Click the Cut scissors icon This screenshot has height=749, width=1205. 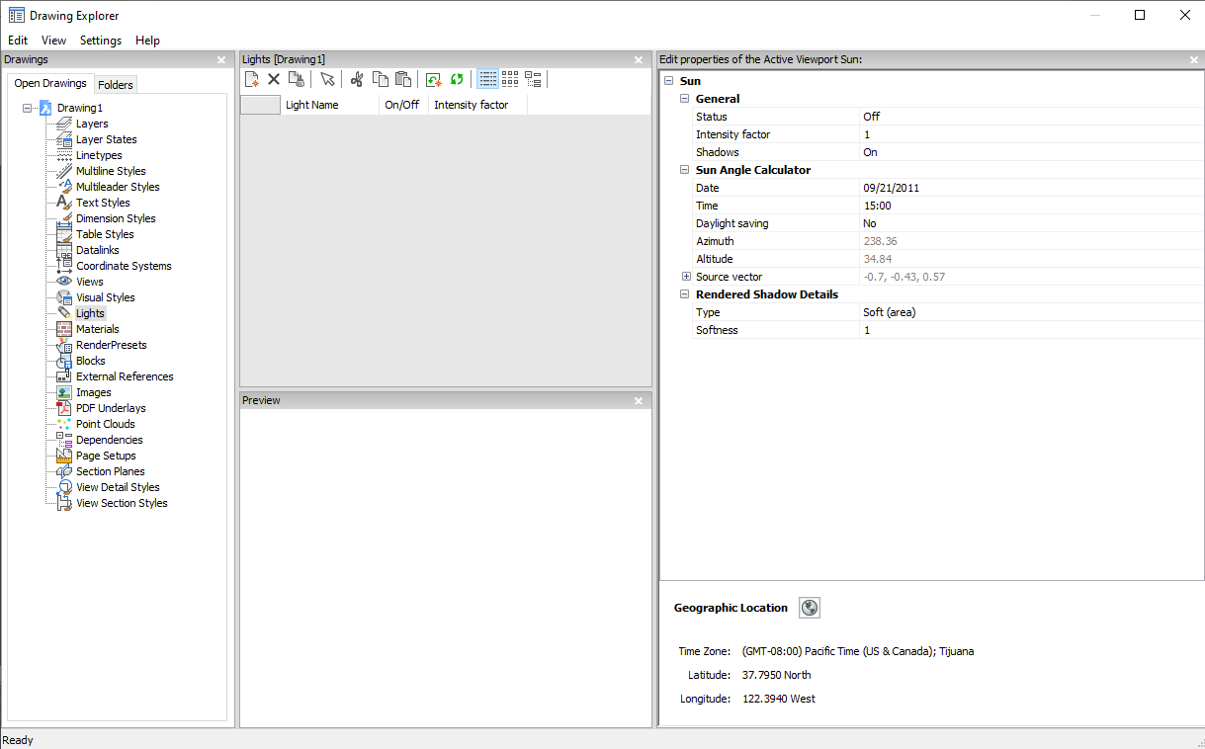[357, 79]
